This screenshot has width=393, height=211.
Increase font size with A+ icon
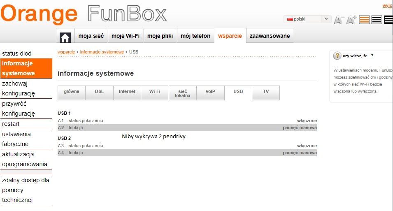[351, 20]
